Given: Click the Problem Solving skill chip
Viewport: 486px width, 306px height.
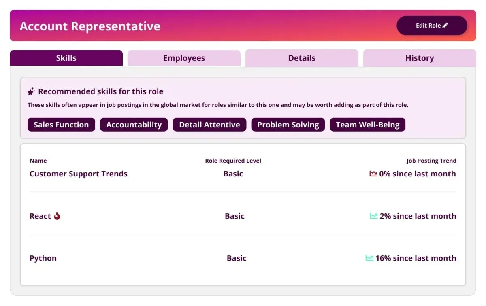Looking at the screenshot, I should point(288,125).
